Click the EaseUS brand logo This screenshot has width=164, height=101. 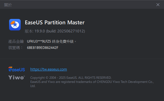click(x=17, y=69)
